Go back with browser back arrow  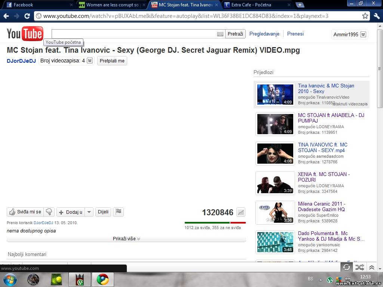(6, 16)
